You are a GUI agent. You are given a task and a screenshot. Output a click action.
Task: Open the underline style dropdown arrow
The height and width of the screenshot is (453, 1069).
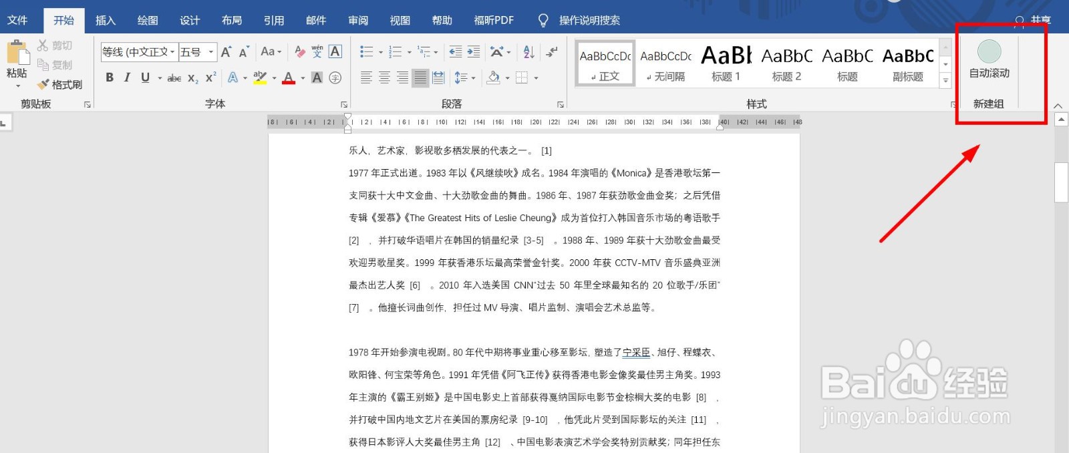coord(160,78)
